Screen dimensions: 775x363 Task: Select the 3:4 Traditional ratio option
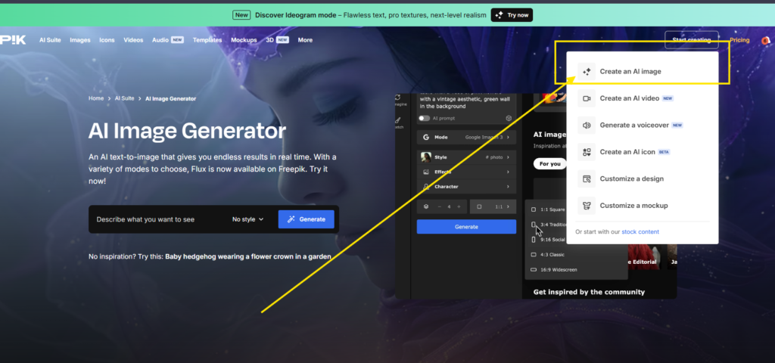549,225
